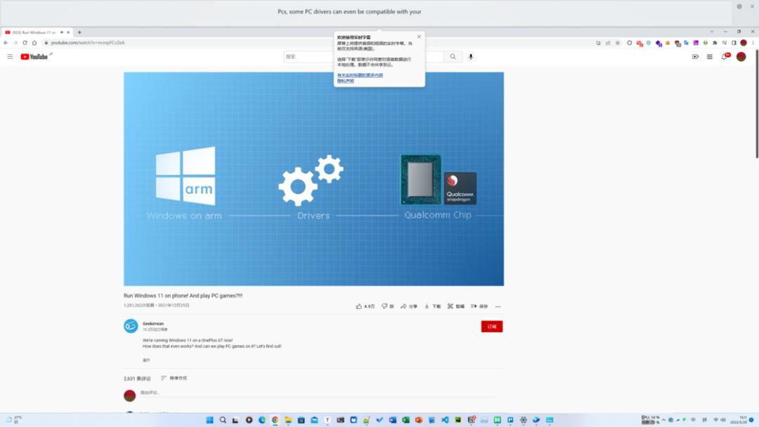Open YouTube notifications bell
759x427 pixels.
coord(725,56)
